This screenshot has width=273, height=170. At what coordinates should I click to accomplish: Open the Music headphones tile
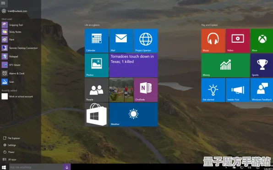(213, 41)
